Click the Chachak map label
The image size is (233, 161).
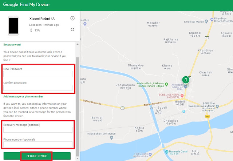pos(205,74)
